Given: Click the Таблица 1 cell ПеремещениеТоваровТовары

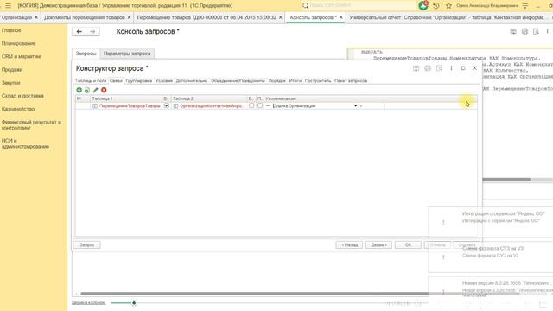Looking at the screenshot, I should 126,105.
